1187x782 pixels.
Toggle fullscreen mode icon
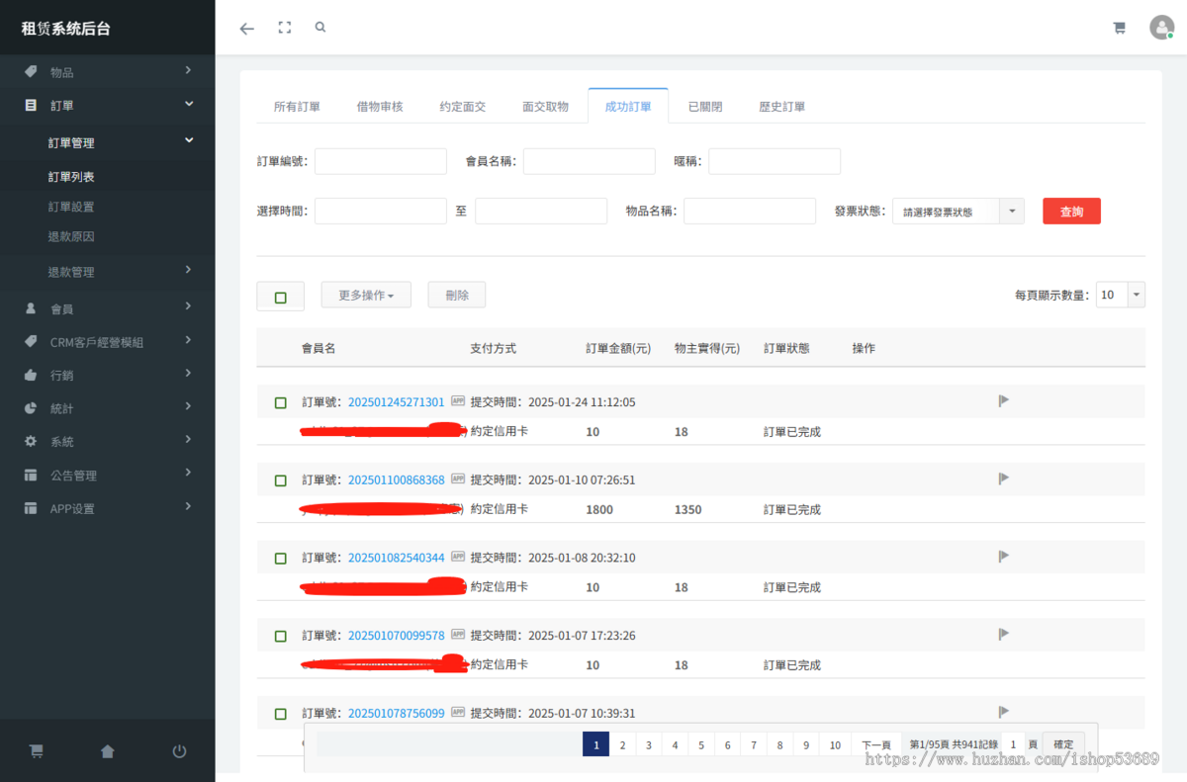pos(285,28)
